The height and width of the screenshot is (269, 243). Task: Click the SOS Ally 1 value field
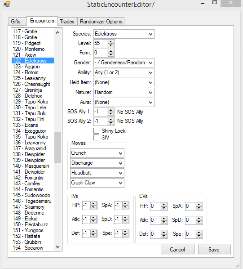coord(101,112)
